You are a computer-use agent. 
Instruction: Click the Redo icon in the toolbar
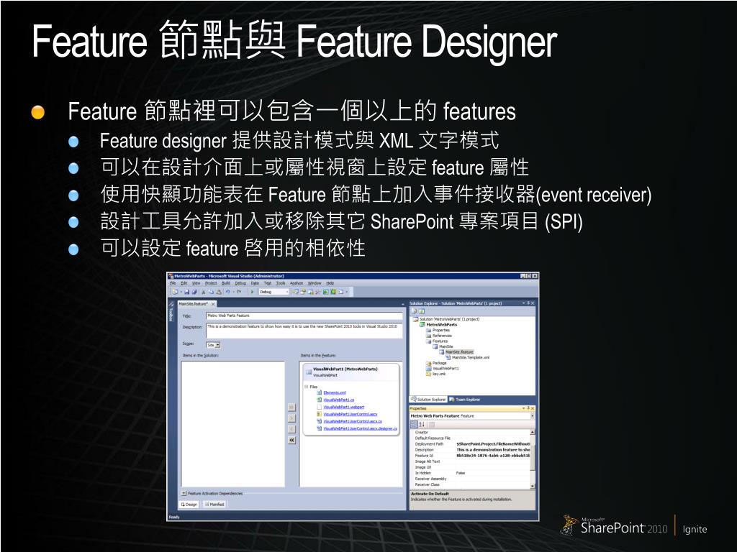coord(239,292)
